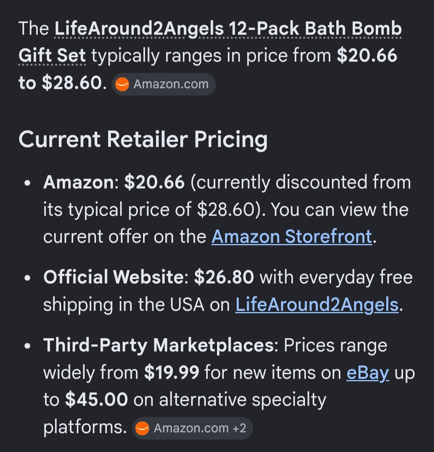Viewport: 434px width, 452px height.
Task: Open the Amazon.com source chip after $28.60
Action: click(x=164, y=84)
